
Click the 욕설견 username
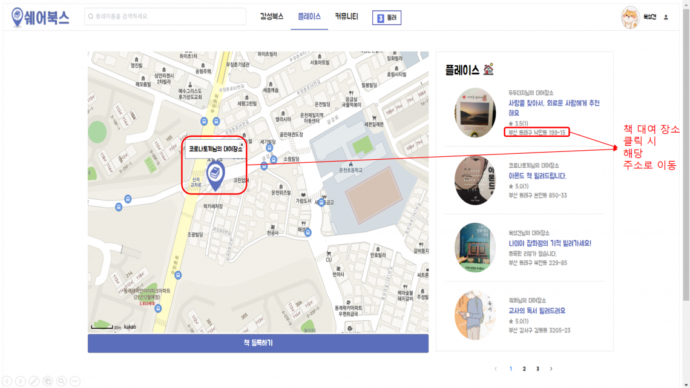pyautogui.click(x=649, y=17)
